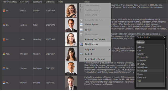Open the Columns tab in Customization
The image size is (168, 95).
[x=140, y=42]
